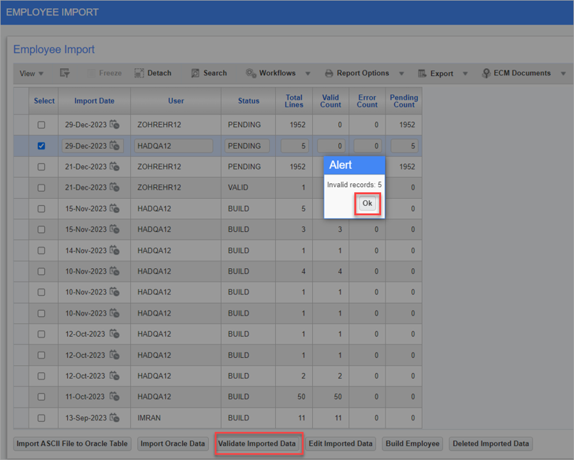574x460 pixels.
Task: Click the query-by-example filter icon next to View
Action: pos(65,74)
